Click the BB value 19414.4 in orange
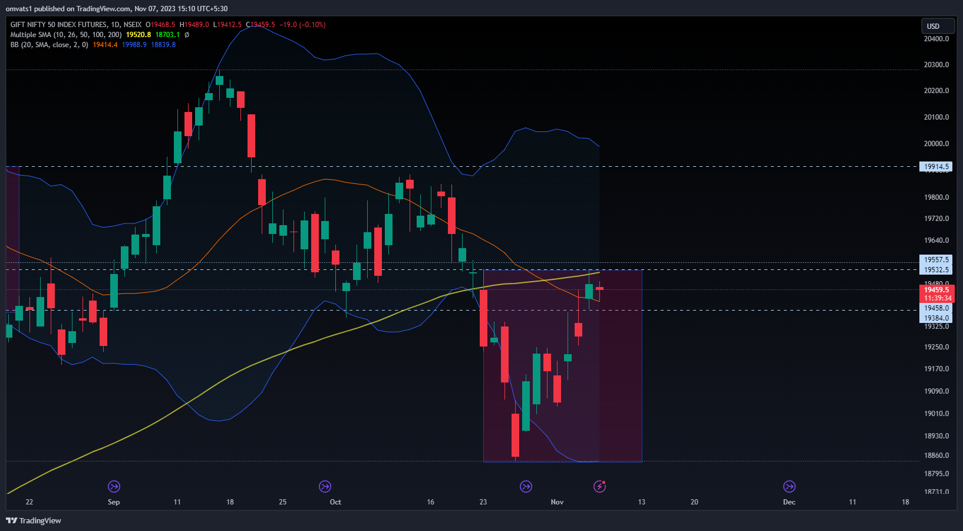This screenshot has height=531, width=963. click(x=105, y=45)
